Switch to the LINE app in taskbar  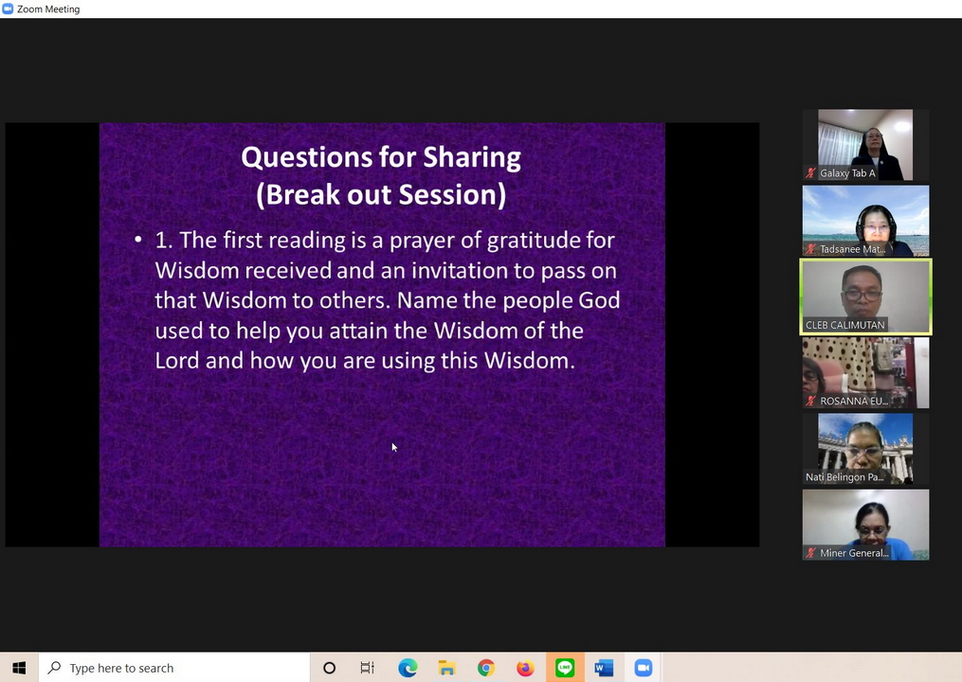(x=565, y=668)
